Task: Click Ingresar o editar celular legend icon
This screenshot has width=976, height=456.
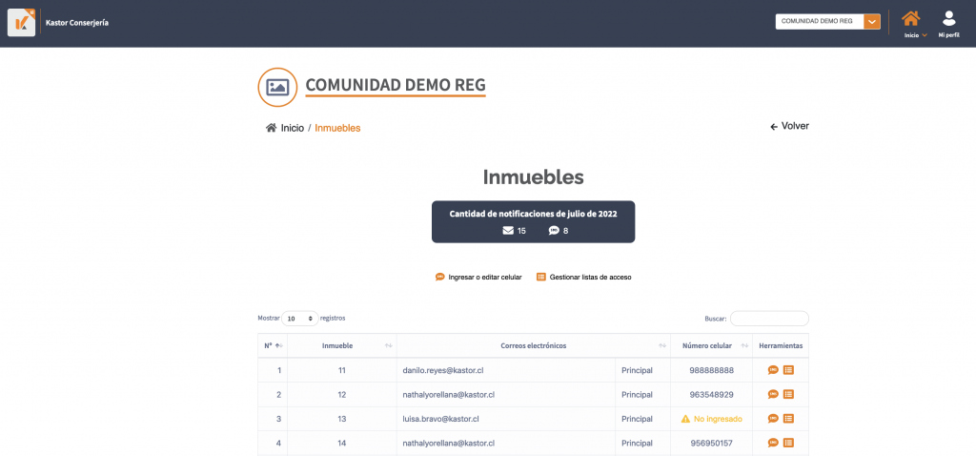Action: (440, 277)
